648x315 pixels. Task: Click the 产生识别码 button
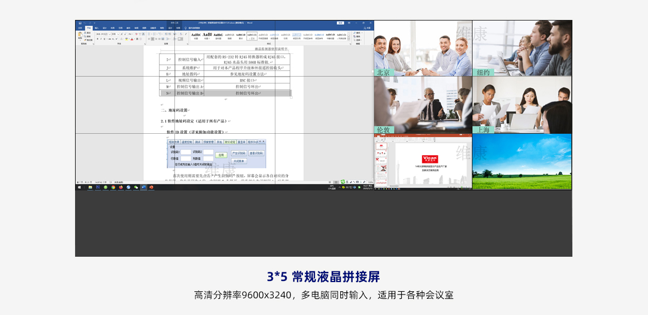coord(239,153)
